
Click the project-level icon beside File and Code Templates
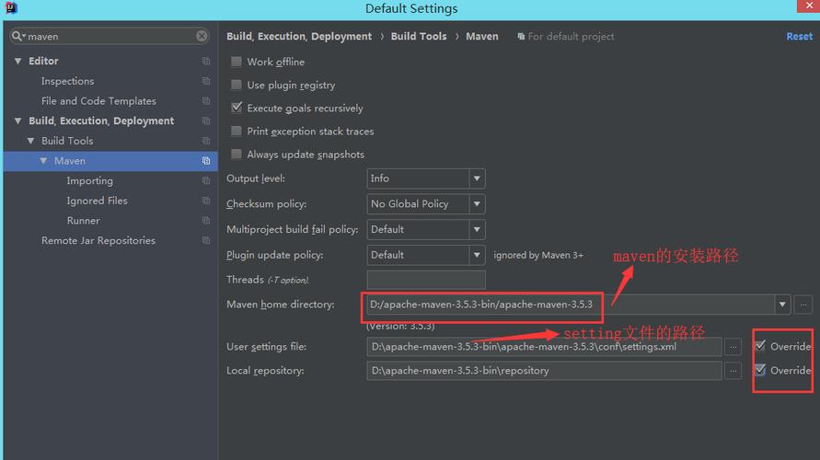click(x=206, y=101)
